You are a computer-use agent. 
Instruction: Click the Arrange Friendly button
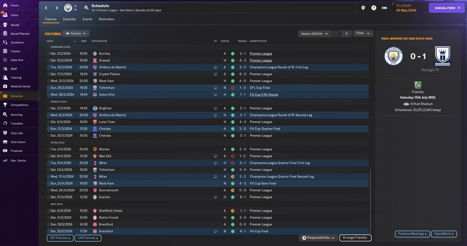pos(355,238)
